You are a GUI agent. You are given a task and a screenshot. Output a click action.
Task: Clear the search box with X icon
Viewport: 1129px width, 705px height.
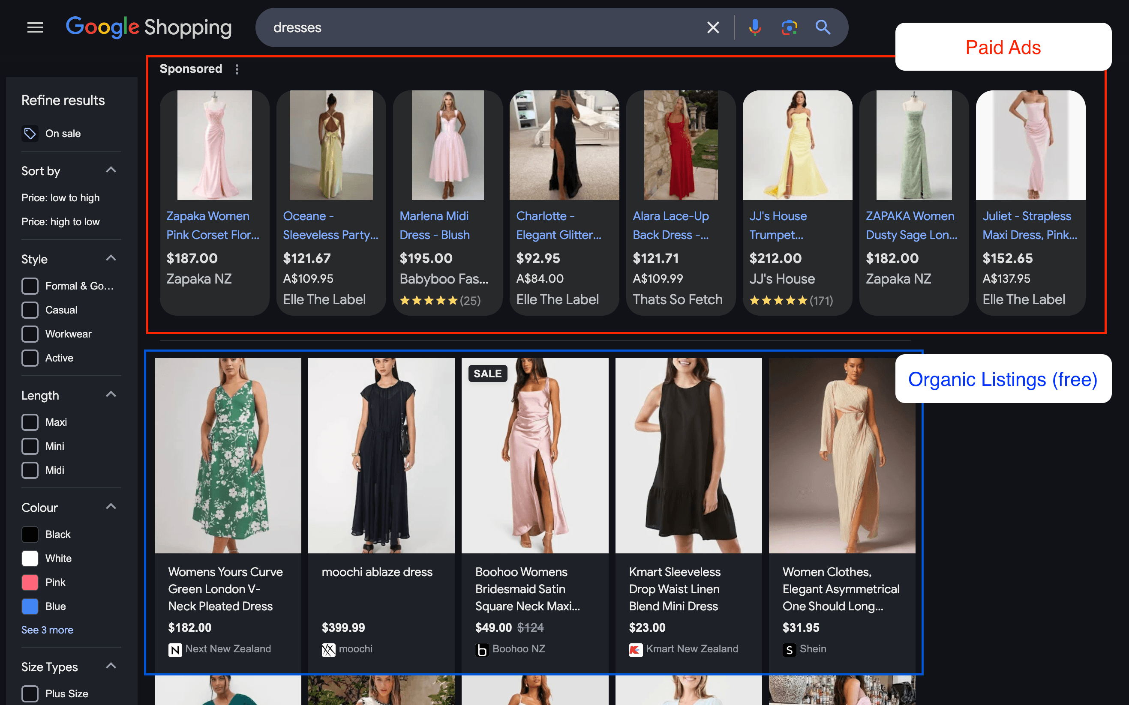pos(713,27)
